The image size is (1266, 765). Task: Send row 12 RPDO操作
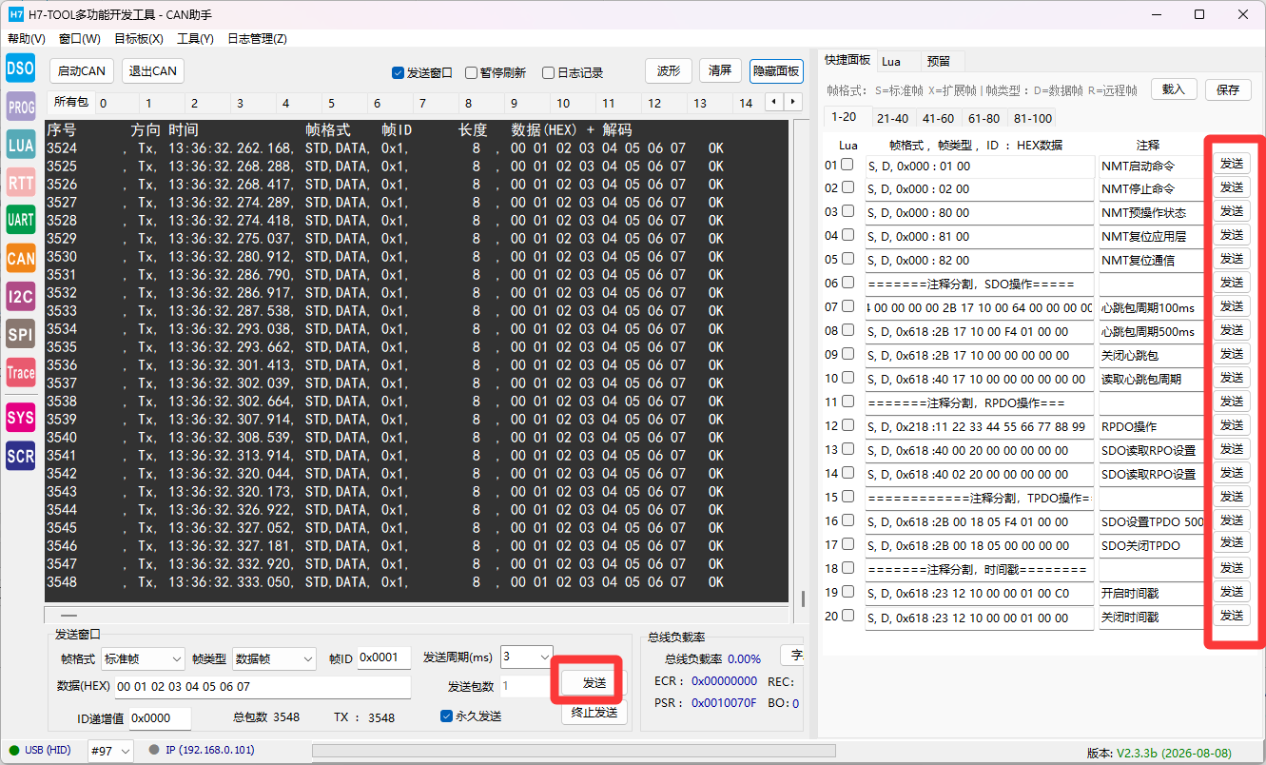pos(1232,424)
